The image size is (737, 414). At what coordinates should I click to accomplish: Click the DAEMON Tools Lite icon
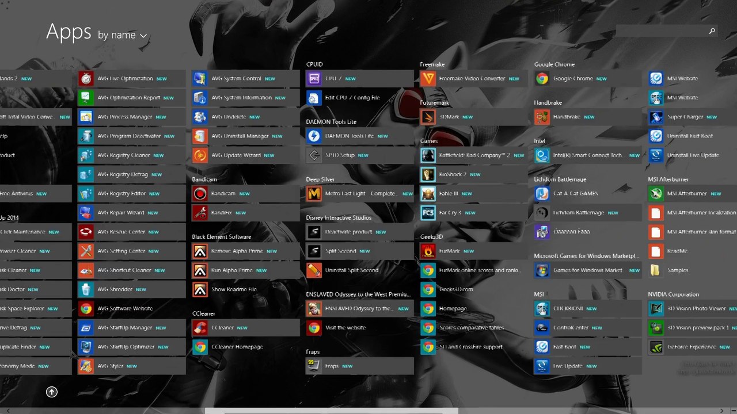point(314,136)
